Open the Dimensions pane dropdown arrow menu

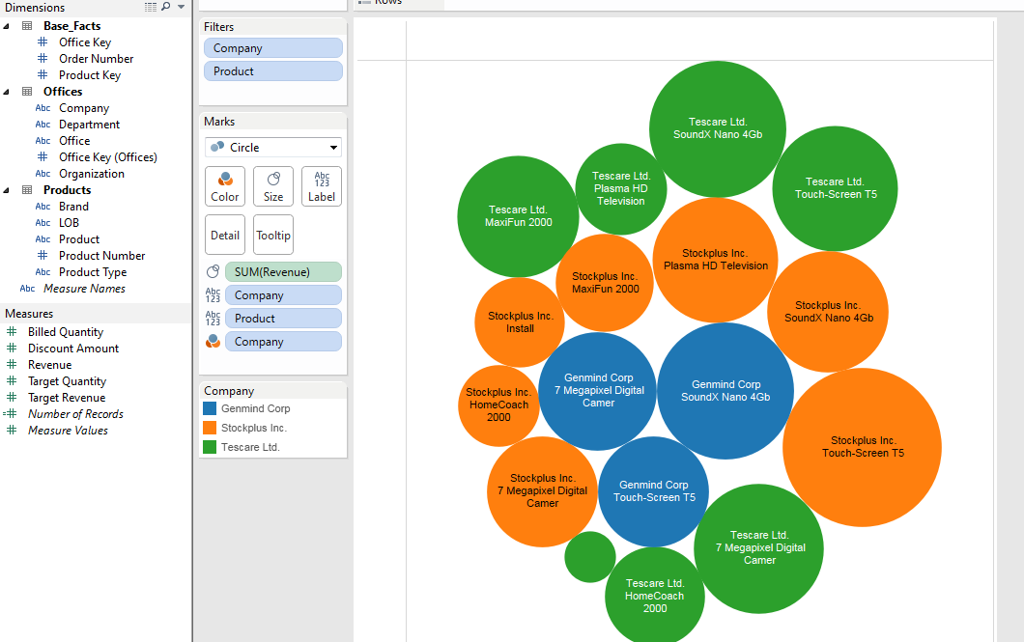point(181,7)
